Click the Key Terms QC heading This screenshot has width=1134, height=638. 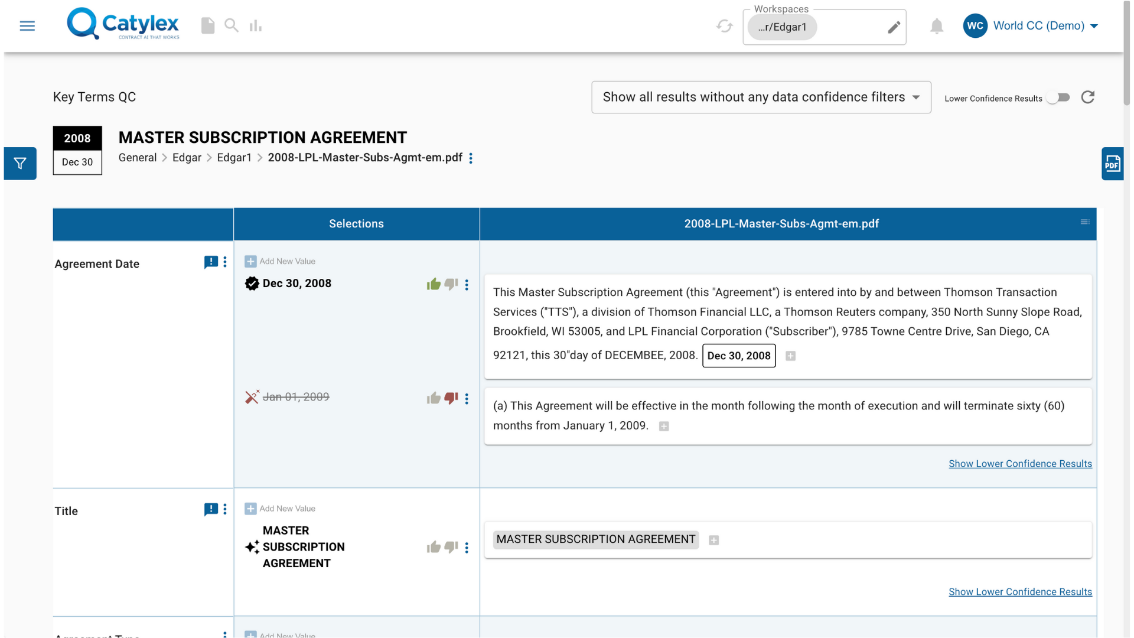click(x=94, y=97)
